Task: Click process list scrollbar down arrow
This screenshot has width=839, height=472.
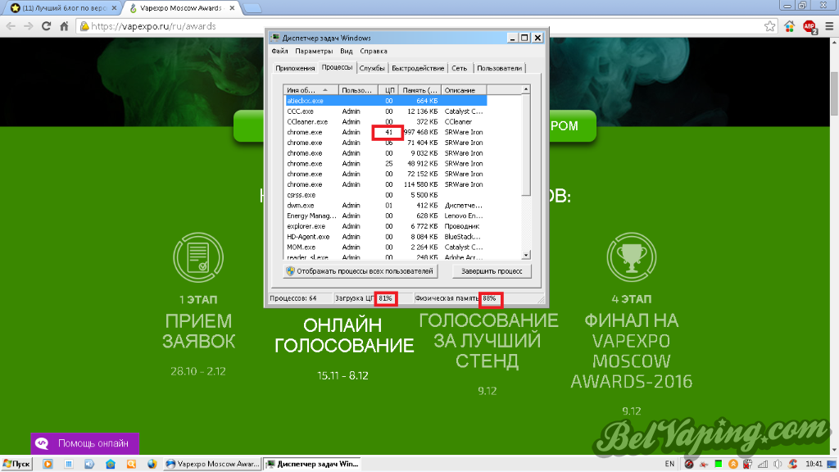Action: [526, 255]
